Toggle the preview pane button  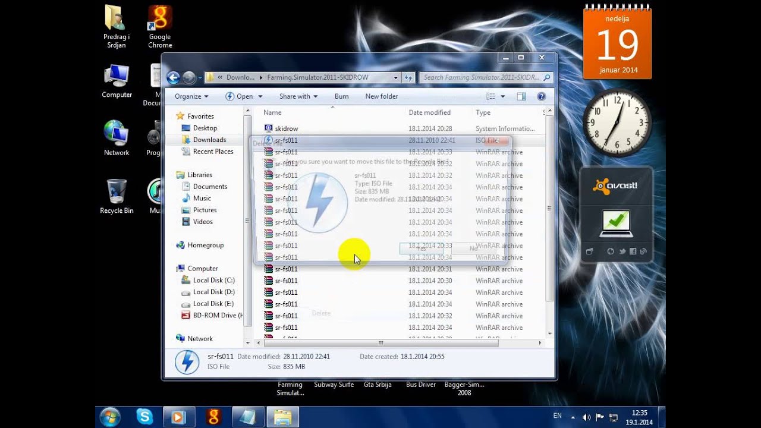coord(521,96)
